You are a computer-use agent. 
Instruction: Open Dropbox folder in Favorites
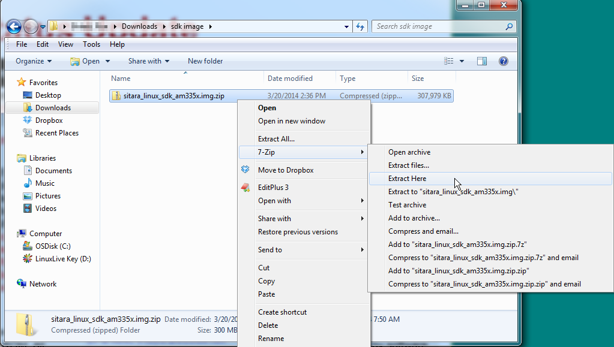[49, 120]
